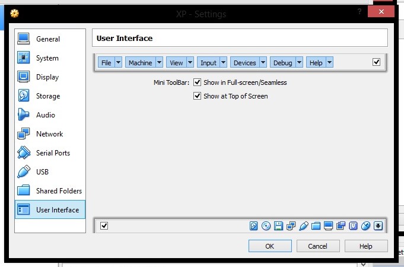The height and width of the screenshot is (267, 404).
Task: Click the USB indicator in status bar
Action: pos(304,225)
